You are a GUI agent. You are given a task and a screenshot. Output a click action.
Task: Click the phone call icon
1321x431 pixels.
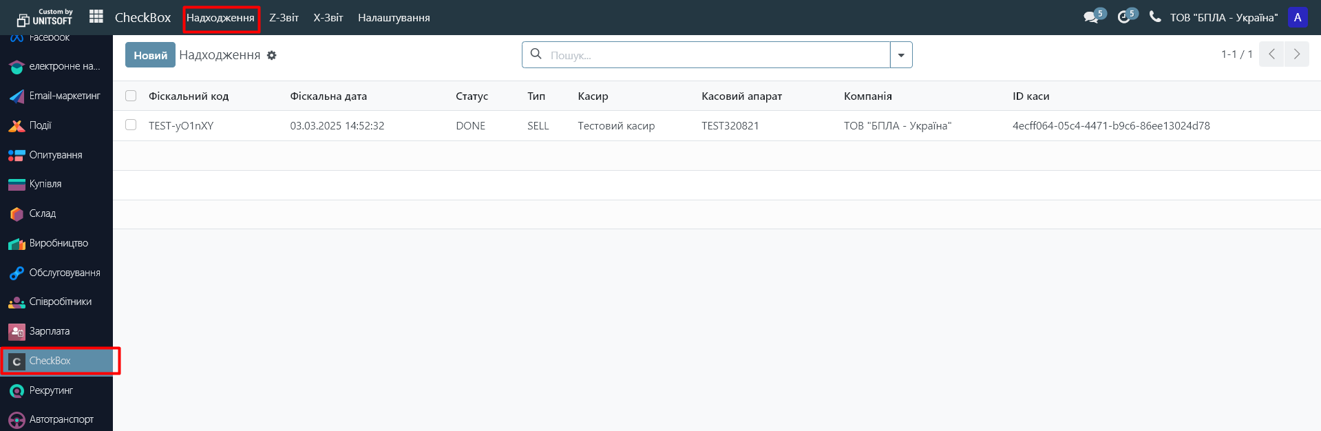[x=1155, y=17]
